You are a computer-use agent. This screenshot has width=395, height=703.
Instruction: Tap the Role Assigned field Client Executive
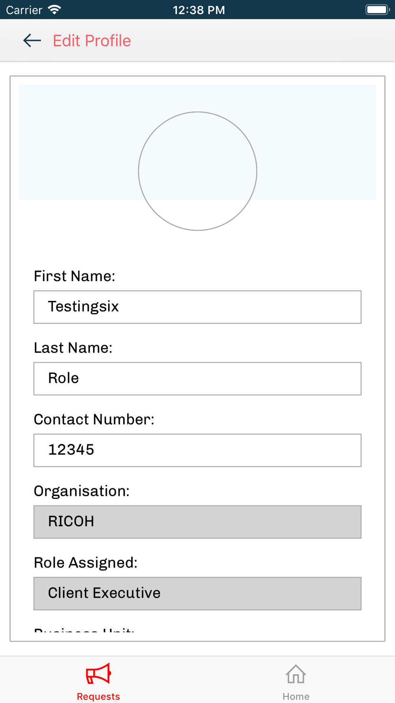coord(197,593)
